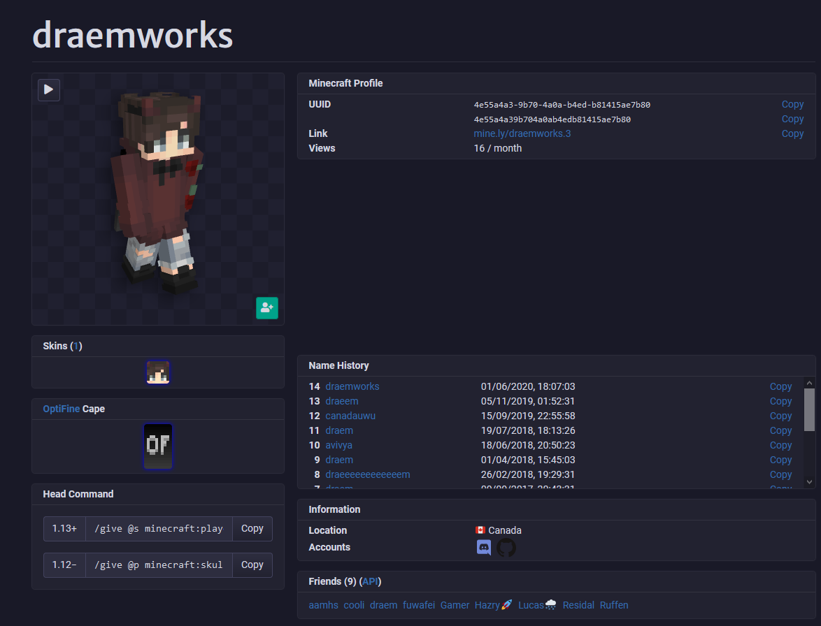Open friend fuwafei profile
This screenshot has height=626, width=821.
[419, 605]
